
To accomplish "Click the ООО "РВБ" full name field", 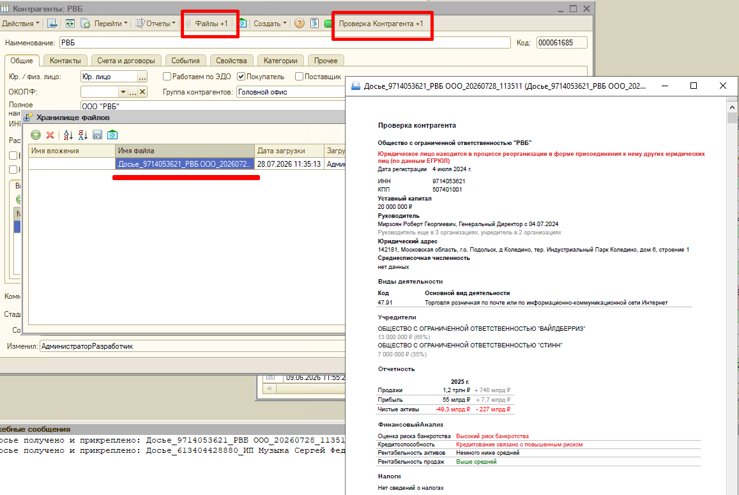I will [213, 106].
